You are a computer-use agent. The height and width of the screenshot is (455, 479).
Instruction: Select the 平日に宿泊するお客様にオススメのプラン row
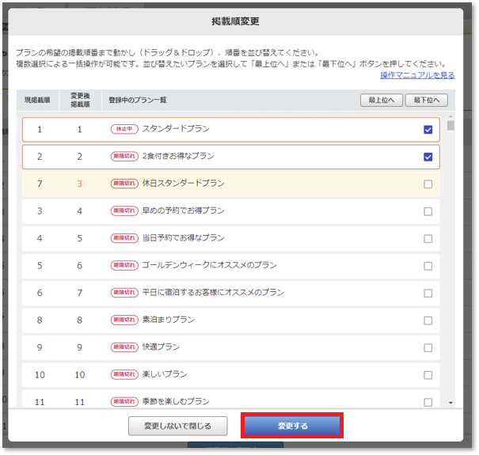(213, 293)
